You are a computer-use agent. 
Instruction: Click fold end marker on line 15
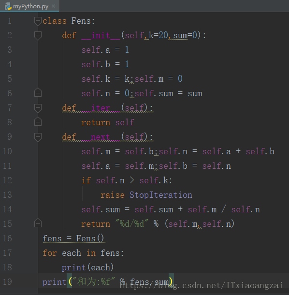[38, 223]
